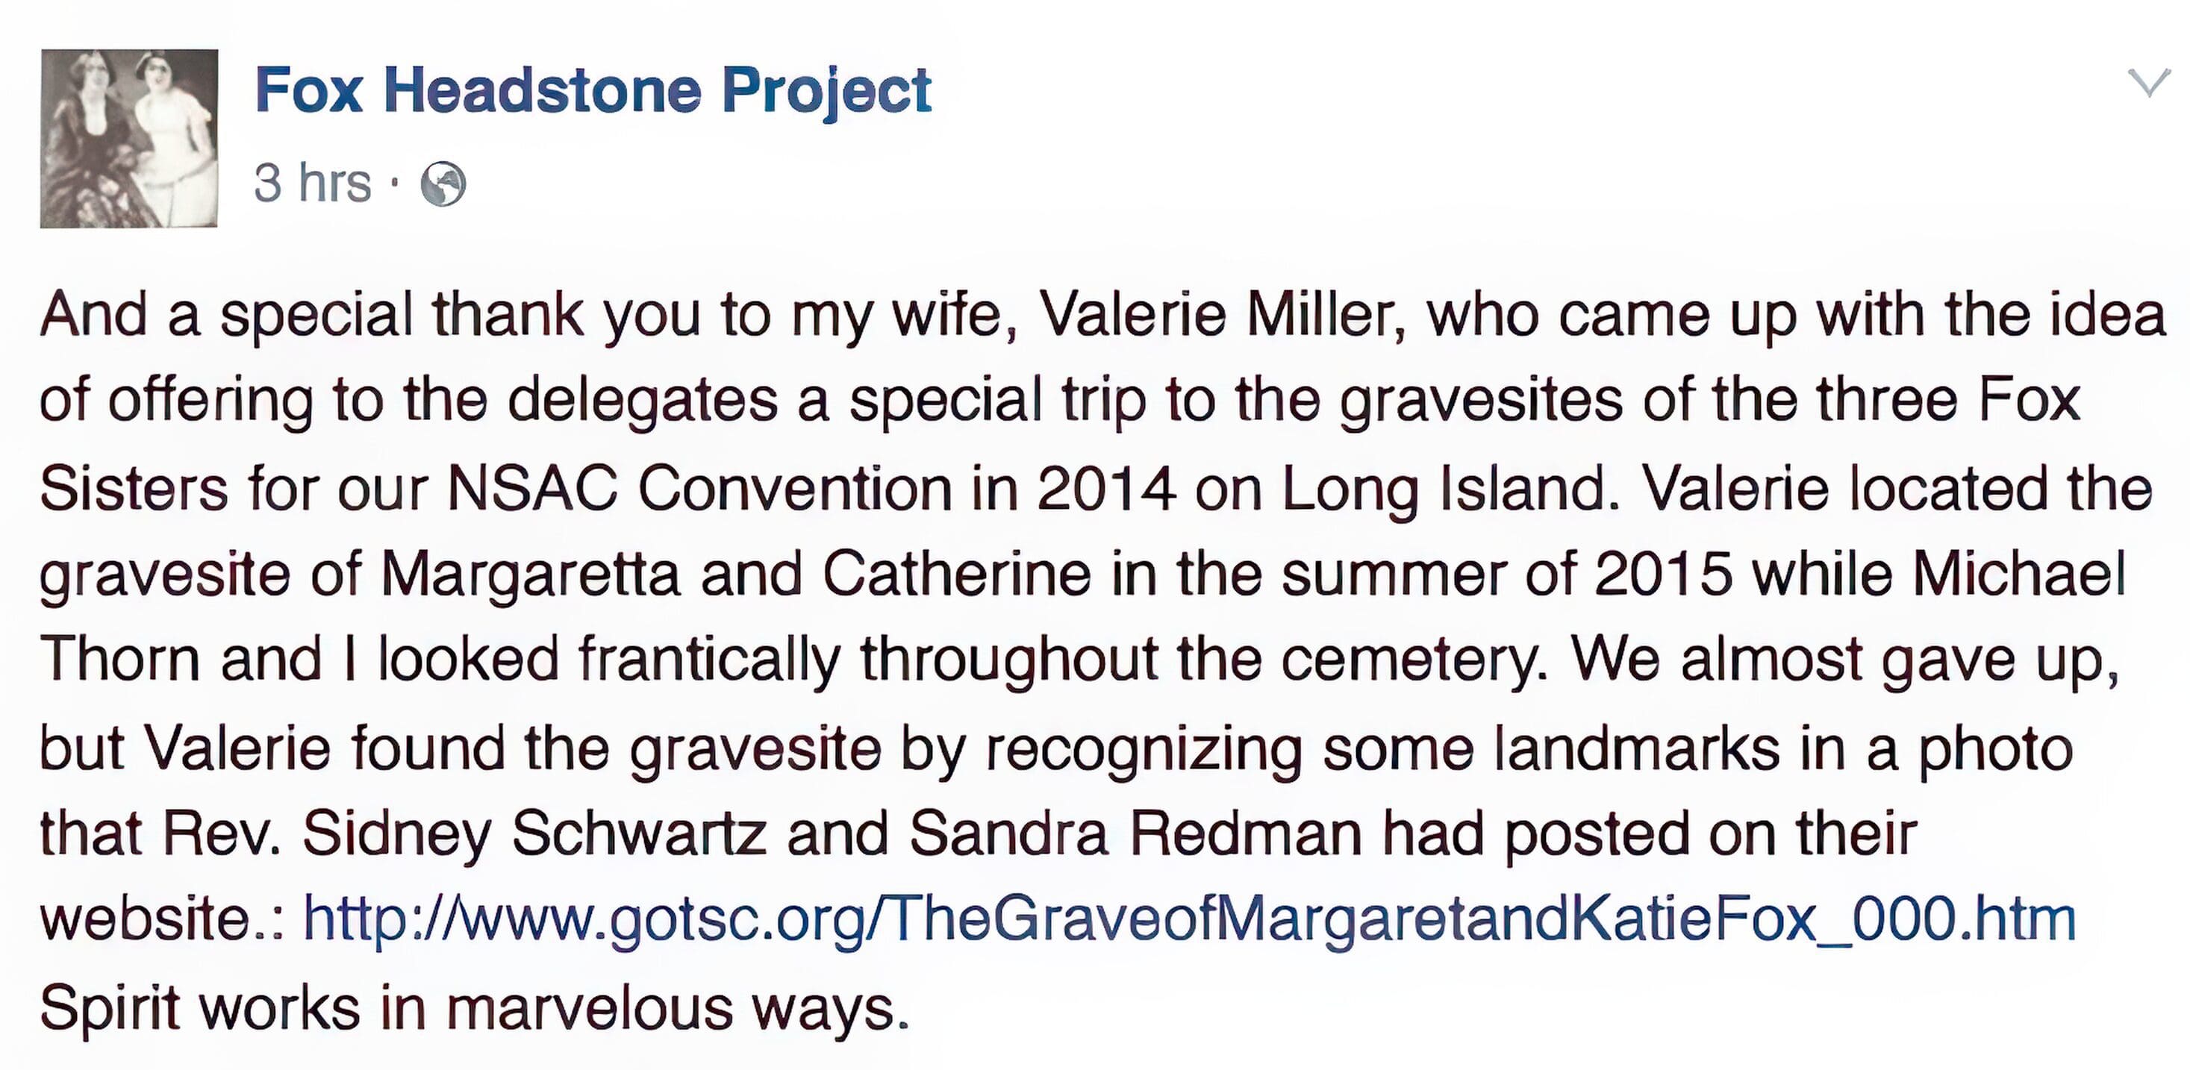The width and height of the screenshot is (2190, 1070).
Task: Open the Fox Headstone Project profile picture
Action: pyautogui.click(x=129, y=139)
